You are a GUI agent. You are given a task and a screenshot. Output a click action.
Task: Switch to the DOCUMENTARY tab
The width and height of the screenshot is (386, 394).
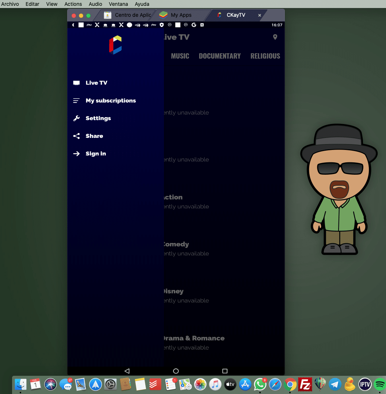219,56
